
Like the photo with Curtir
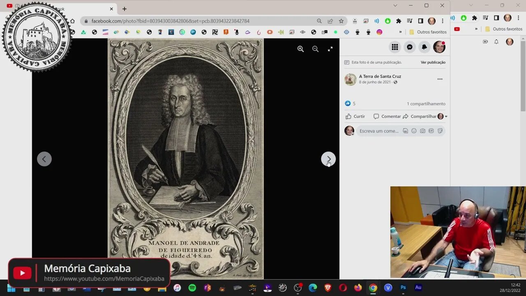pyautogui.click(x=355, y=116)
